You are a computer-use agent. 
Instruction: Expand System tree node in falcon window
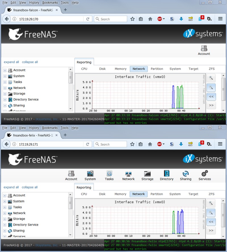click(x=5, y=76)
